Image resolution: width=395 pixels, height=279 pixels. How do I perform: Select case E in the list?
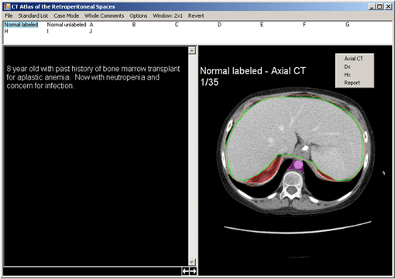pos(262,25)
